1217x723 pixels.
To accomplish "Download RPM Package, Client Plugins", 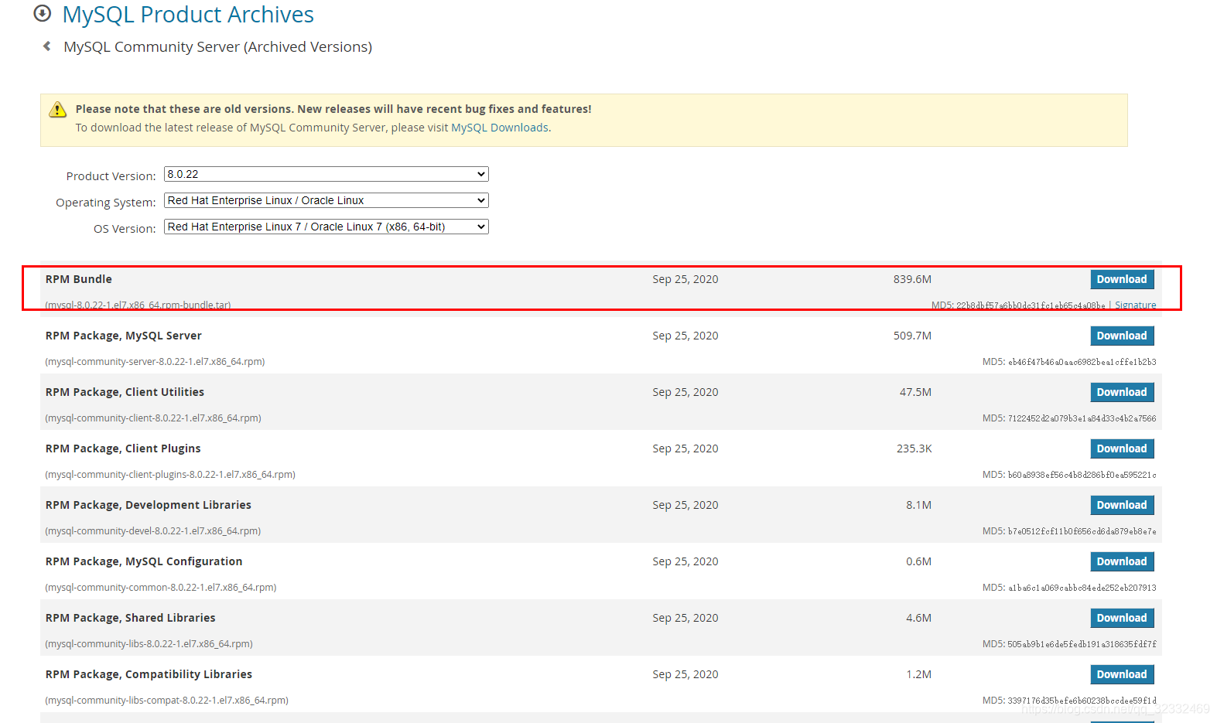I will [x=1122, y=448].
